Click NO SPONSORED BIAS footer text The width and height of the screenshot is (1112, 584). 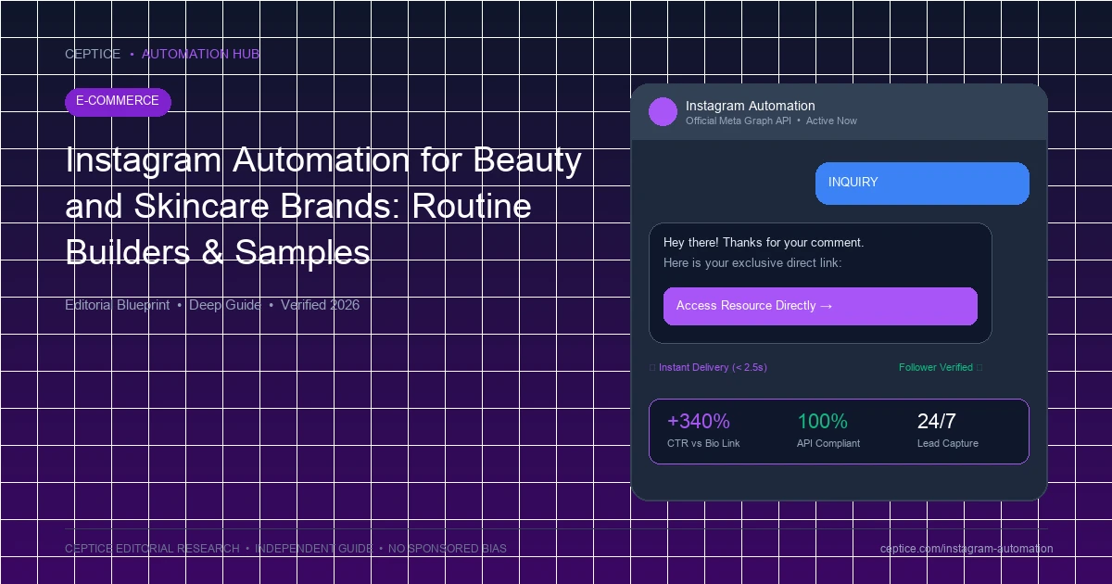448,549
